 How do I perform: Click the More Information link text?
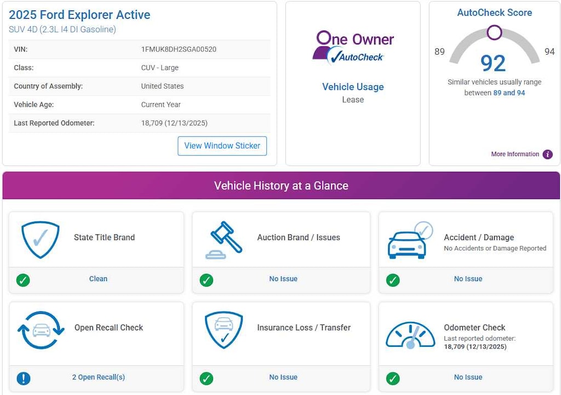pyautogui.click(x=515, y=154)
